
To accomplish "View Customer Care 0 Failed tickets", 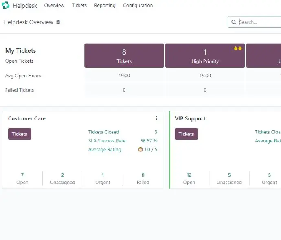I will [143, 179].
